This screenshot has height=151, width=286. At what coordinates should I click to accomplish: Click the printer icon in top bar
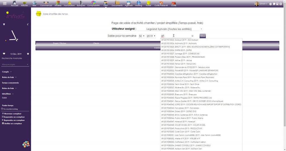pos(280,4)
